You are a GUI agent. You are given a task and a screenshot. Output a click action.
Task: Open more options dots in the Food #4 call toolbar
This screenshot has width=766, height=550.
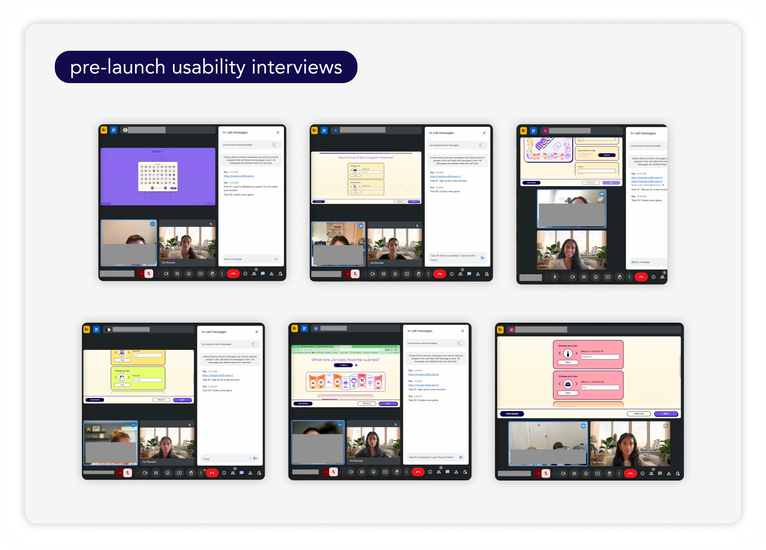tap(201, 473)
